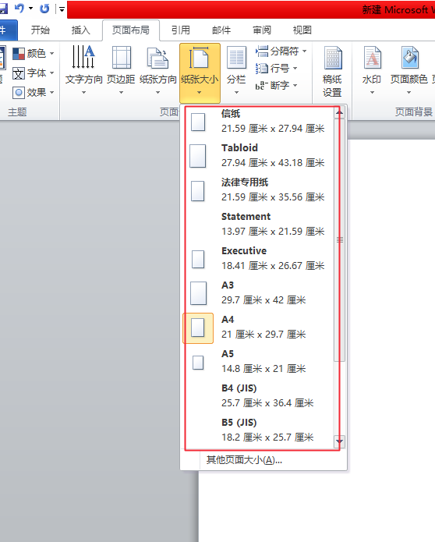Expand the Line Numbers (行号) dropdown
Screen dimensions: 435x542
pyautogui.click(x=277, y=68)
